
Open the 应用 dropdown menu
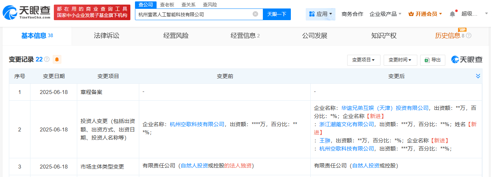pyautogui.click(x=321, y=14)
